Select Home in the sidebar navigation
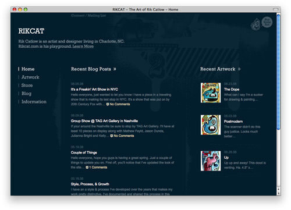 (x=28, y=69)
